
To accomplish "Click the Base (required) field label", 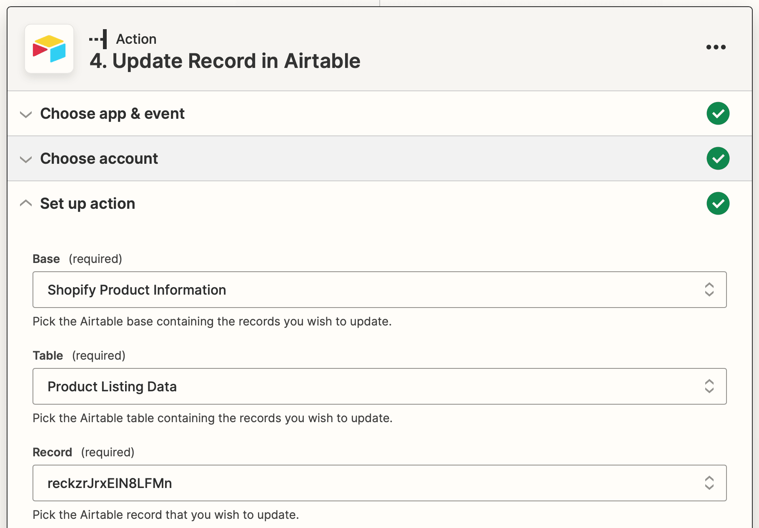I will 77,259.
